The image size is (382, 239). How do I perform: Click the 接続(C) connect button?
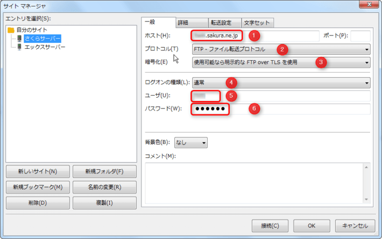[x=270, y=226]
